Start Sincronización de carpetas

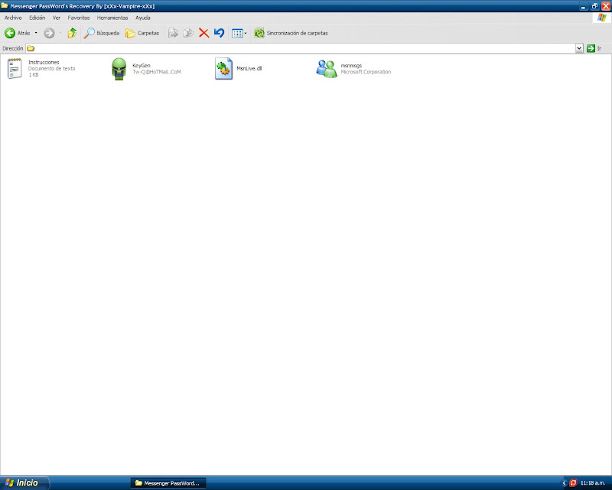tap(291, 33)
